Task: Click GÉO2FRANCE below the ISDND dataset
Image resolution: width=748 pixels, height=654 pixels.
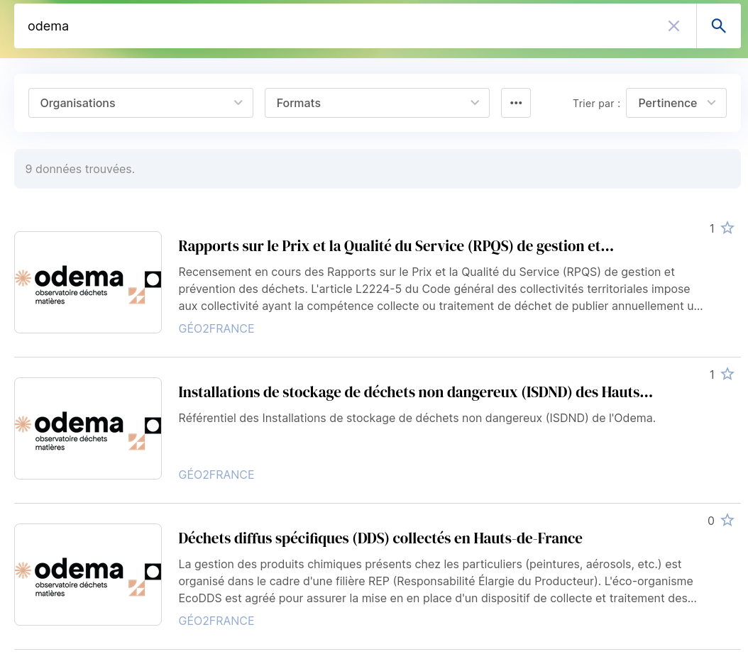Action: (216, 475)
